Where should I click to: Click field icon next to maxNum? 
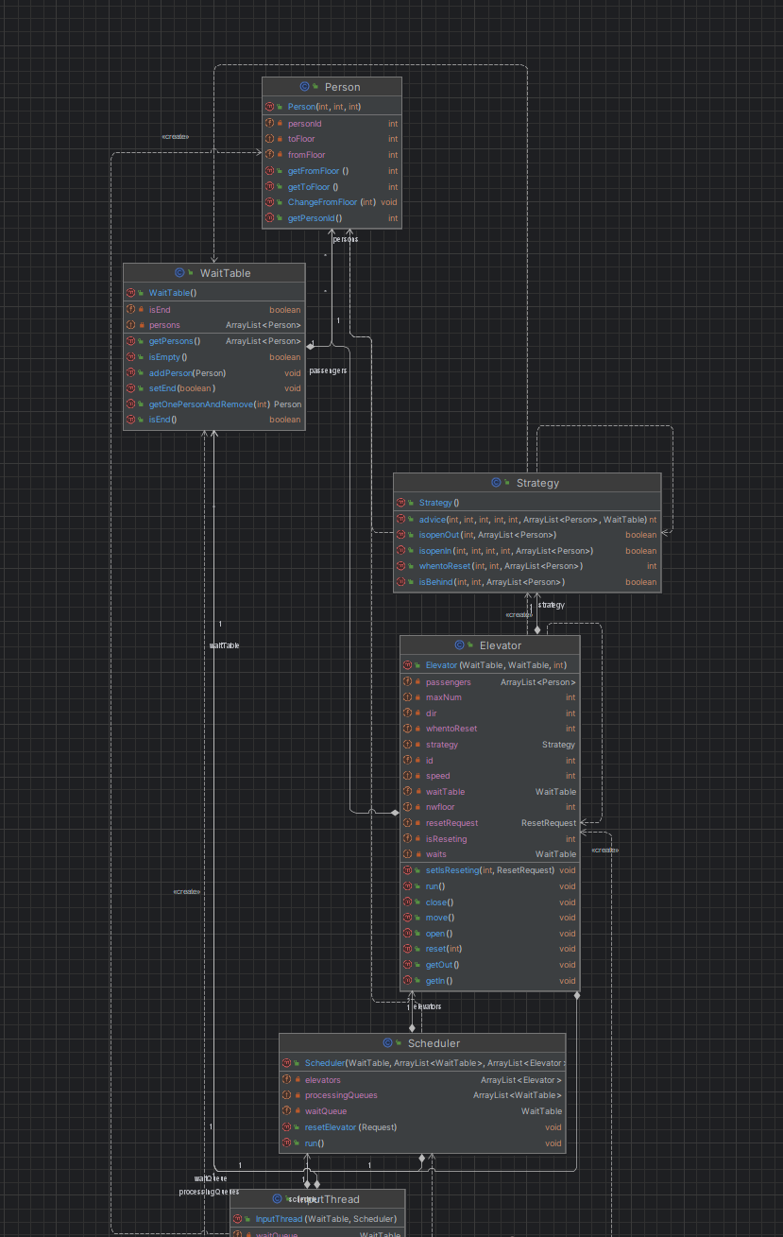408,697
